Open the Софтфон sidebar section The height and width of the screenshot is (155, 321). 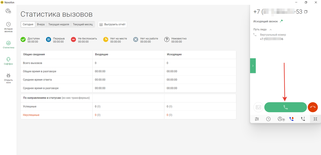(8, 61)
